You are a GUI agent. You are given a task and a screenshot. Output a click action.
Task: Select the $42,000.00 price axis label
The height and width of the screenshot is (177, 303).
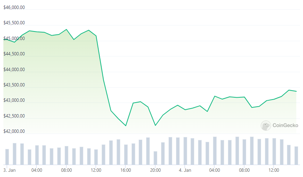pyautogui.click(x=14, y=131)
